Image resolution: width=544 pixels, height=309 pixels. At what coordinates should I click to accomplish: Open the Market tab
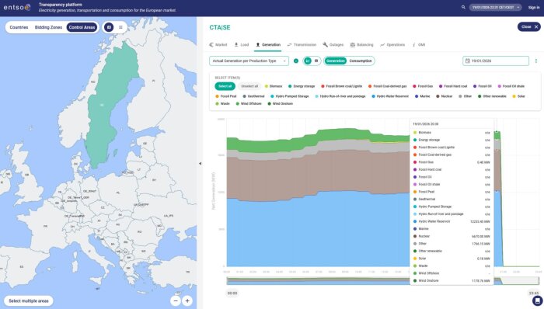[x=218, y=45]
